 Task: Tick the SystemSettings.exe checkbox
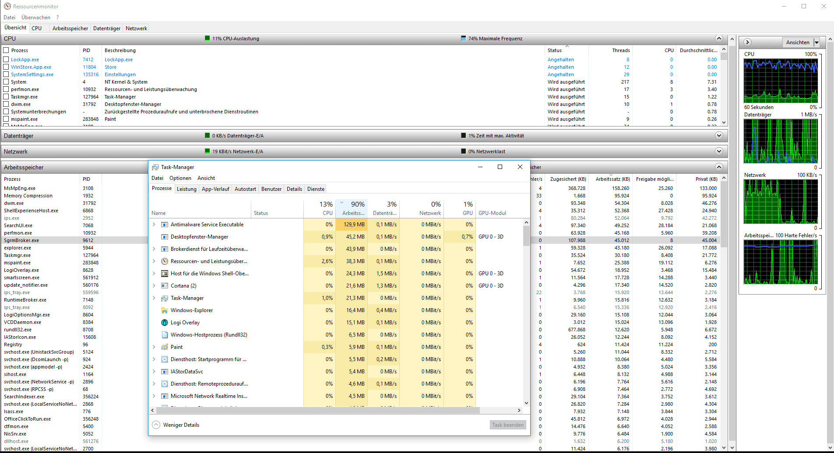click(6, 74)
